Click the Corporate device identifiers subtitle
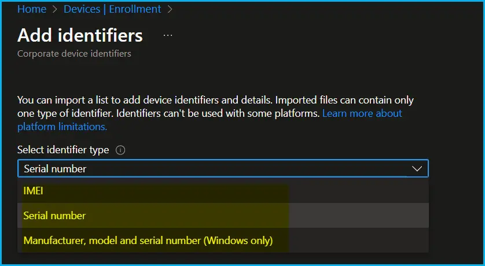Viewport: 485px width, 266px height. pyautogui.click(x=74, y=54)
